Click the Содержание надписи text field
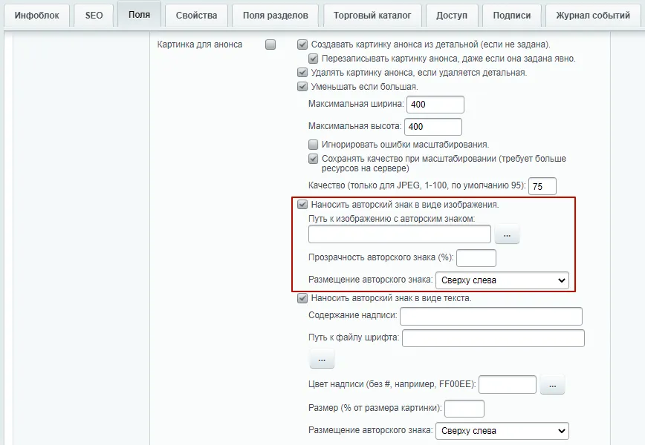The height and width of the screenshot is (445, 645). pyautogui.click(x=491, y=316)
